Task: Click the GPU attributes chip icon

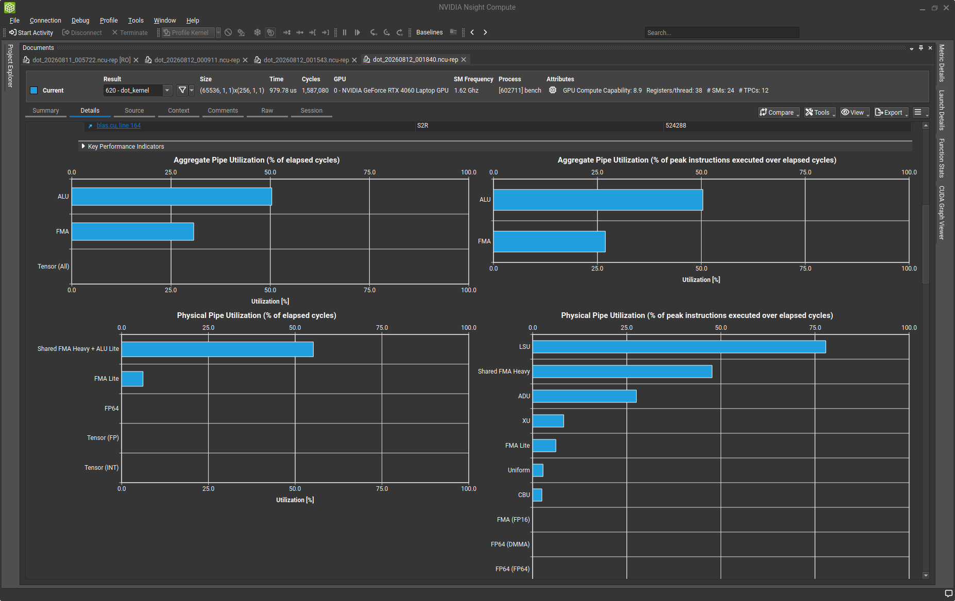Action: point(553,90)
